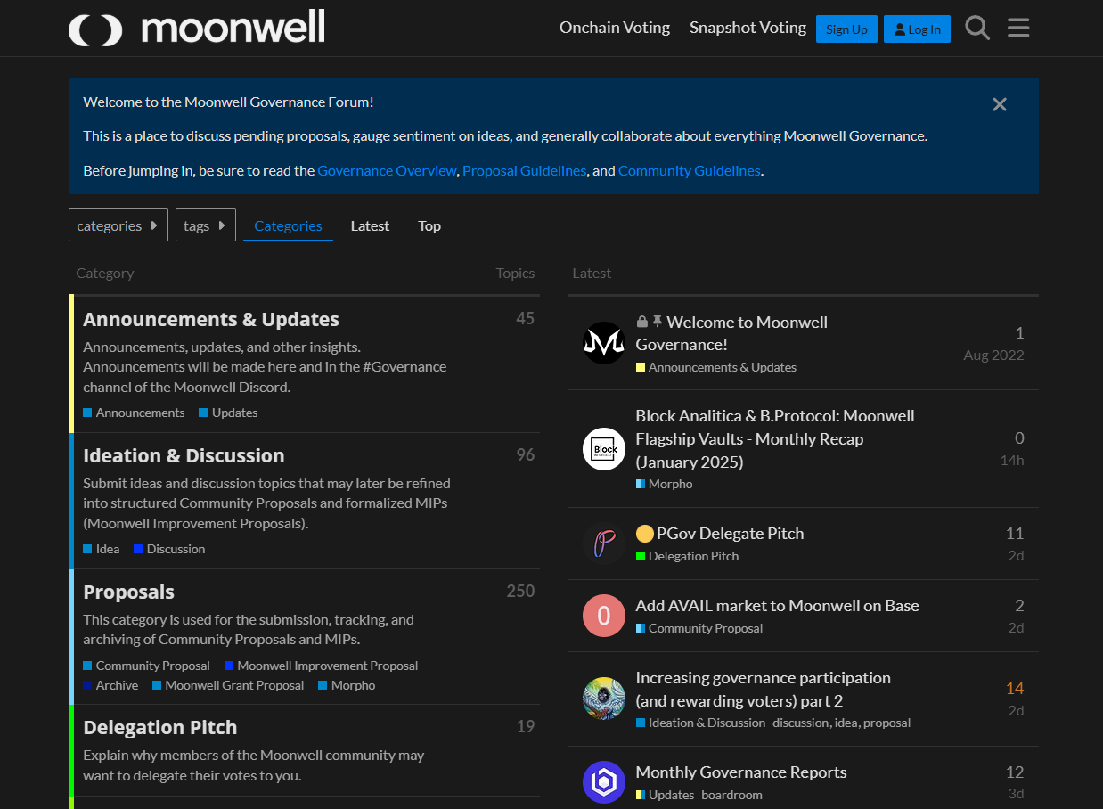
Task: Click the Announcements & Updates tag under Welcome topic
Action: click(716, 367)
